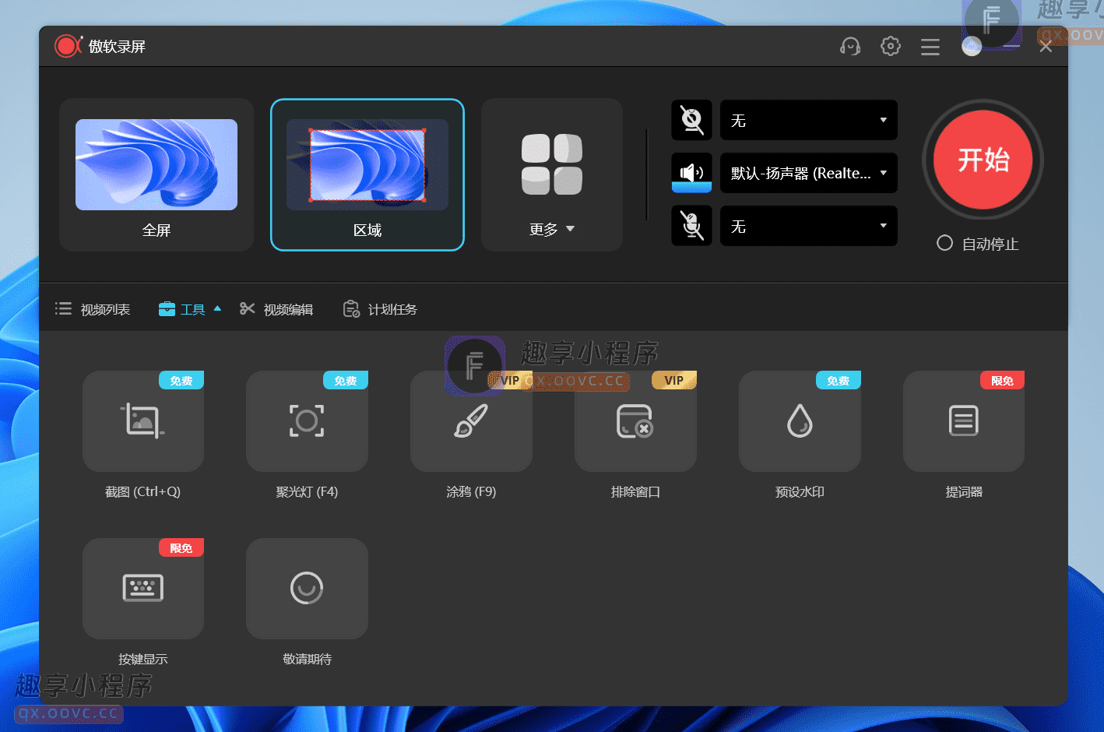Screen dimensions: 1104x732
Task: Close the 傲软录屏 window
Action: [1046, 47]
